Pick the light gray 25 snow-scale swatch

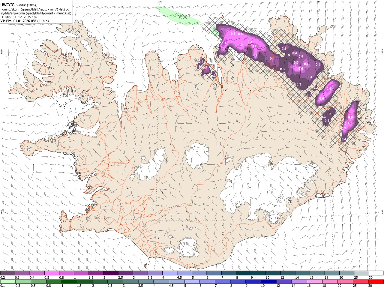pos(361,273)
